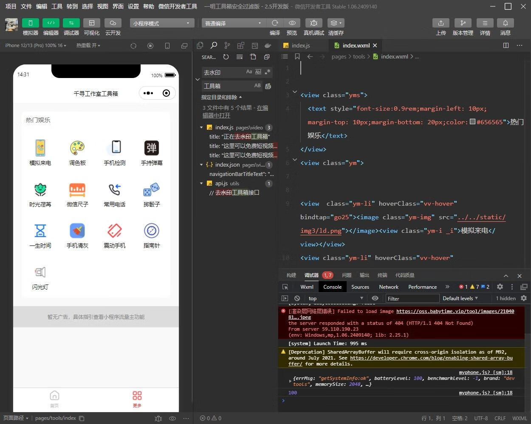Image resolution: width=531 pixels, height=424 pixels.
Task: Open the 普通编译 compile mode dropdown
Action: pyautogui.click(x=234, y=23)
